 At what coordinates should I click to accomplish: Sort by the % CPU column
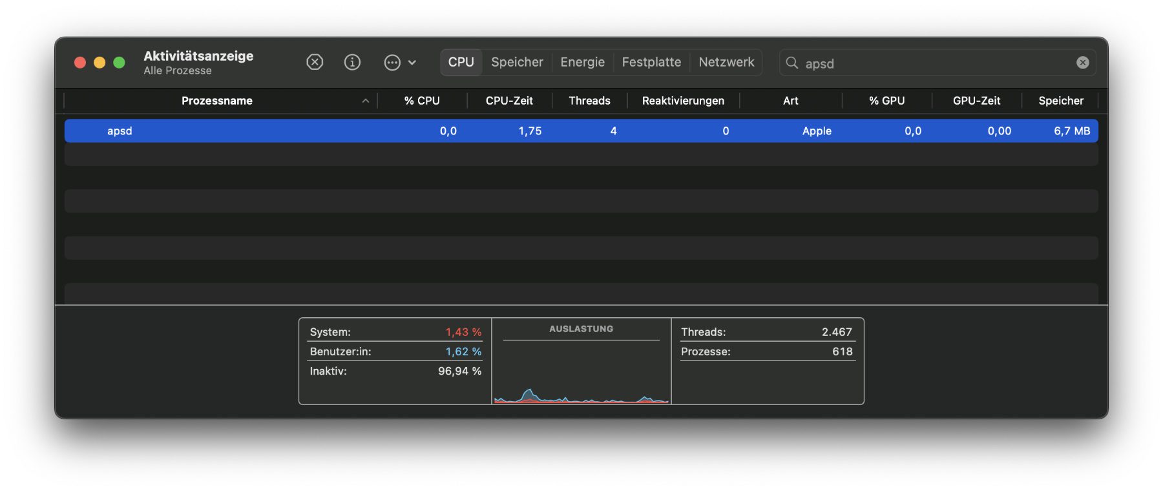(422, 101)
